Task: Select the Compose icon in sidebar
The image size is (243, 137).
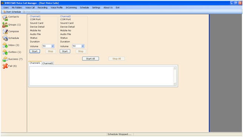Action: tap(5, 31)
